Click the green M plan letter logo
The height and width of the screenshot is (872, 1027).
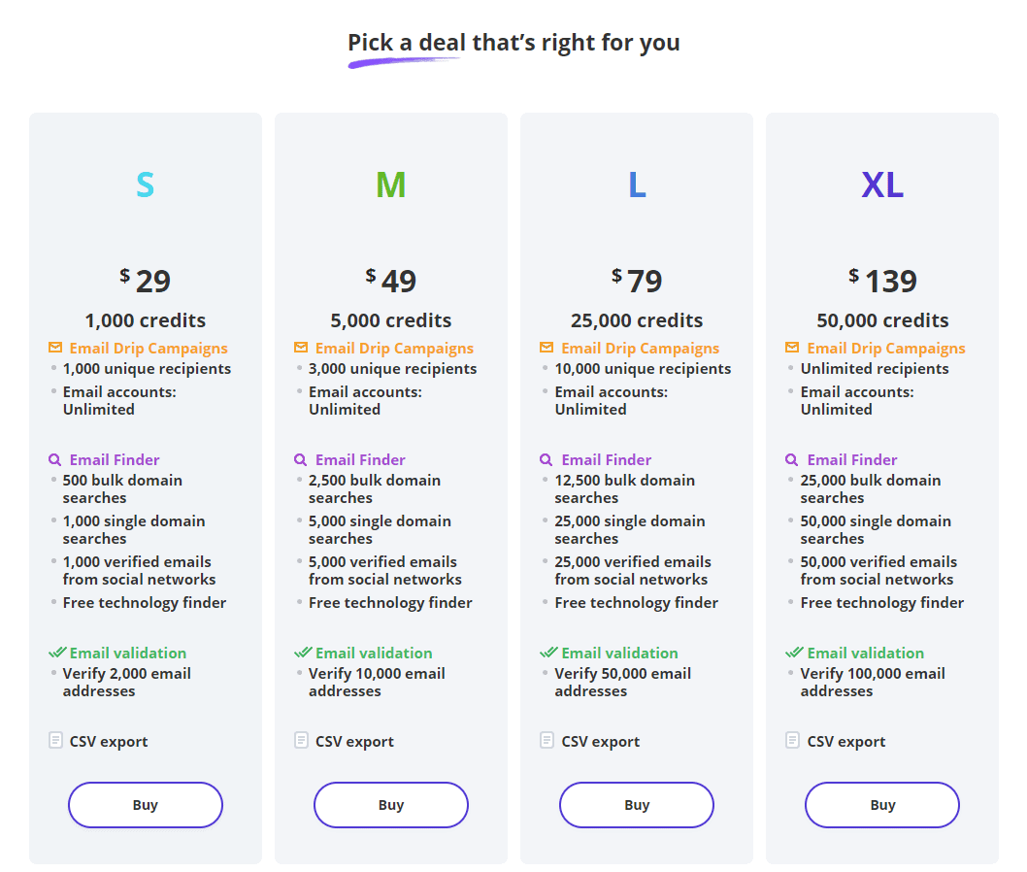[x=391, y=184]
